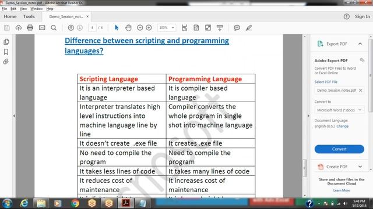Click the page number field
The width and height of the screenshot is (373, 209).
click(92, 28)
